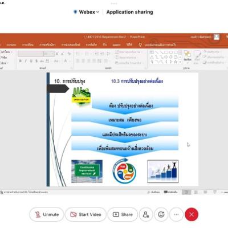Switch to Normal view icon
The height and width of the screenshot is (228, 228).
186,192
